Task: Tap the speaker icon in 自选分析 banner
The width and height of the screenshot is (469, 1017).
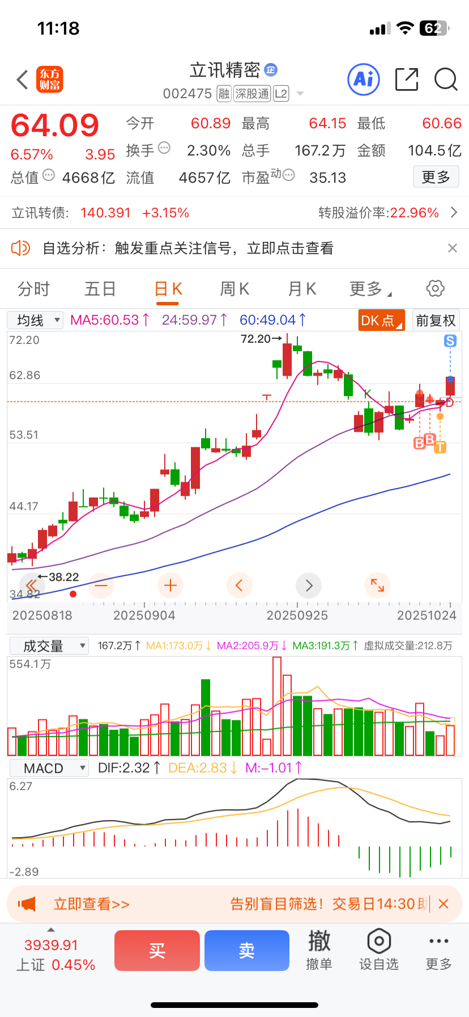Action: click(20, 248)
